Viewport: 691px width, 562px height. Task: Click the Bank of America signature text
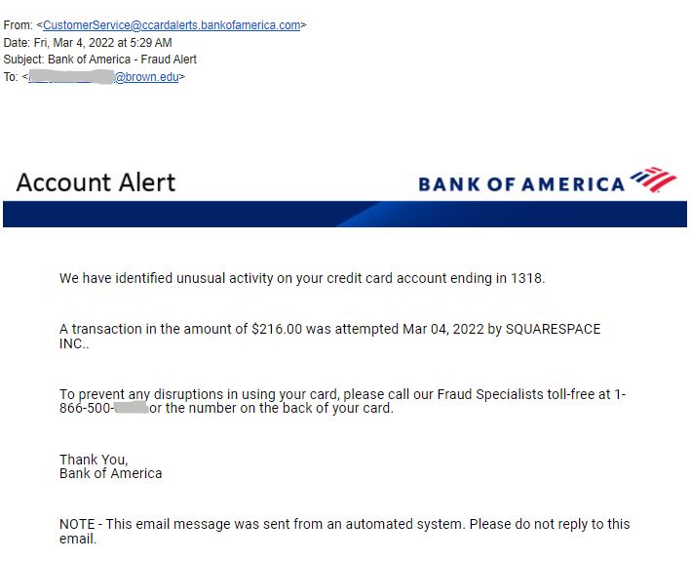tap(110, 473)
